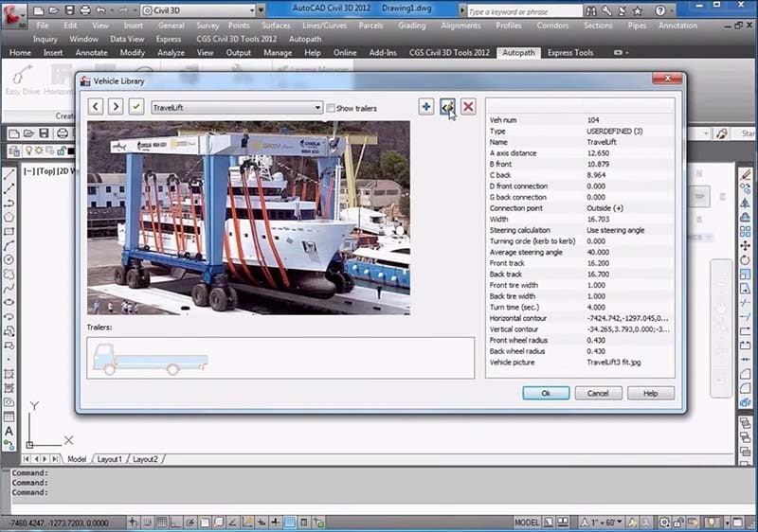Click the binoculars search icon

tap(590, 10)
